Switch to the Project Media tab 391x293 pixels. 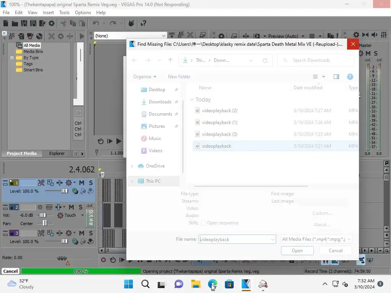[22, 153]
